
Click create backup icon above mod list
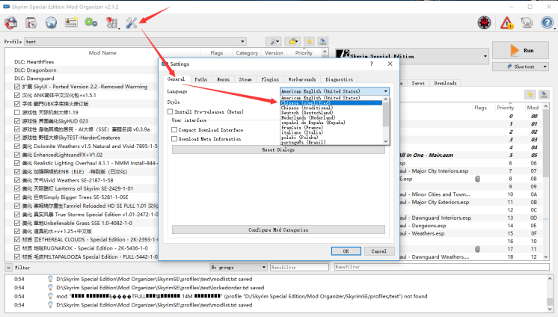(323, 42)
